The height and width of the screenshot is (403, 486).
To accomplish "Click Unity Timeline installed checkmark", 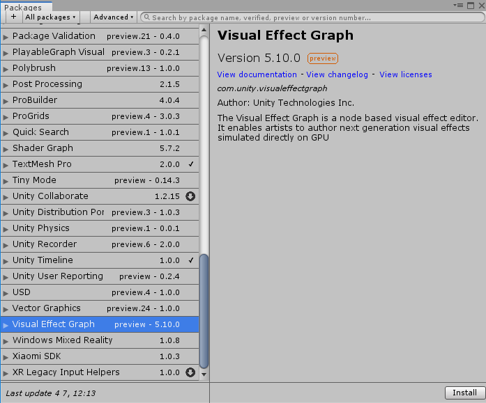I will click(x=191, y=260).
